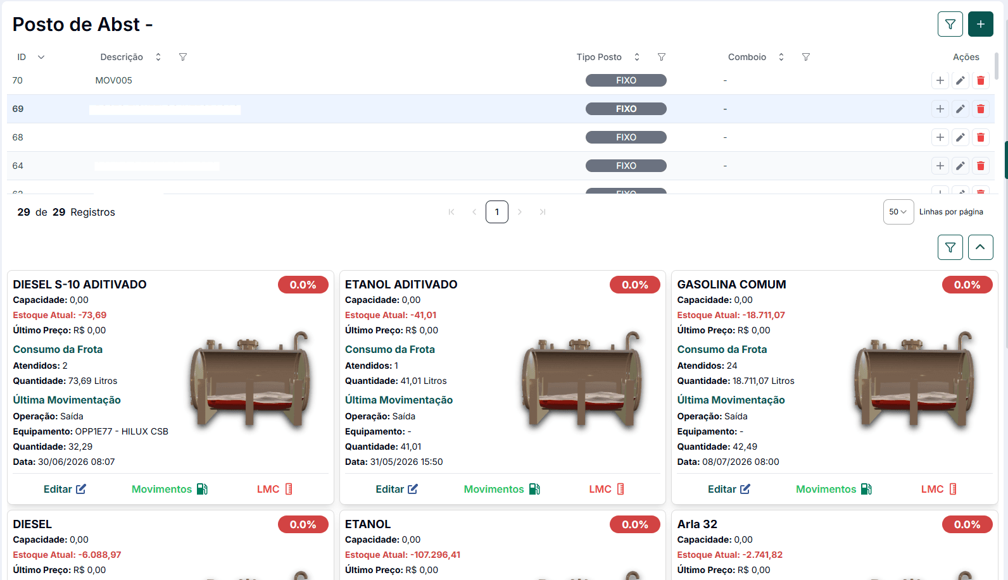Screen dimensions: 1008x580
Task: Edit row 64 with pencil icon
Action: click(x=960, y=166)
